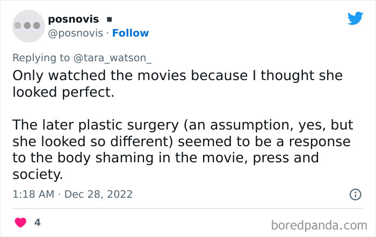The width and height of the screenshot is (376, 237).
Task: Click the small square badge beside posnovis
Action: pos(109,20)
